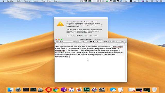The width and height of the screenshot is (165, 93).
Task: Open the Trash in the Dock
Action: pos(154,90)
